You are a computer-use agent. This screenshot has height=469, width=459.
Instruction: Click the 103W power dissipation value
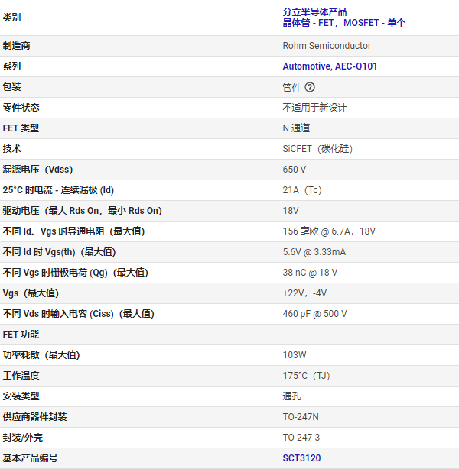coord(295,355)
